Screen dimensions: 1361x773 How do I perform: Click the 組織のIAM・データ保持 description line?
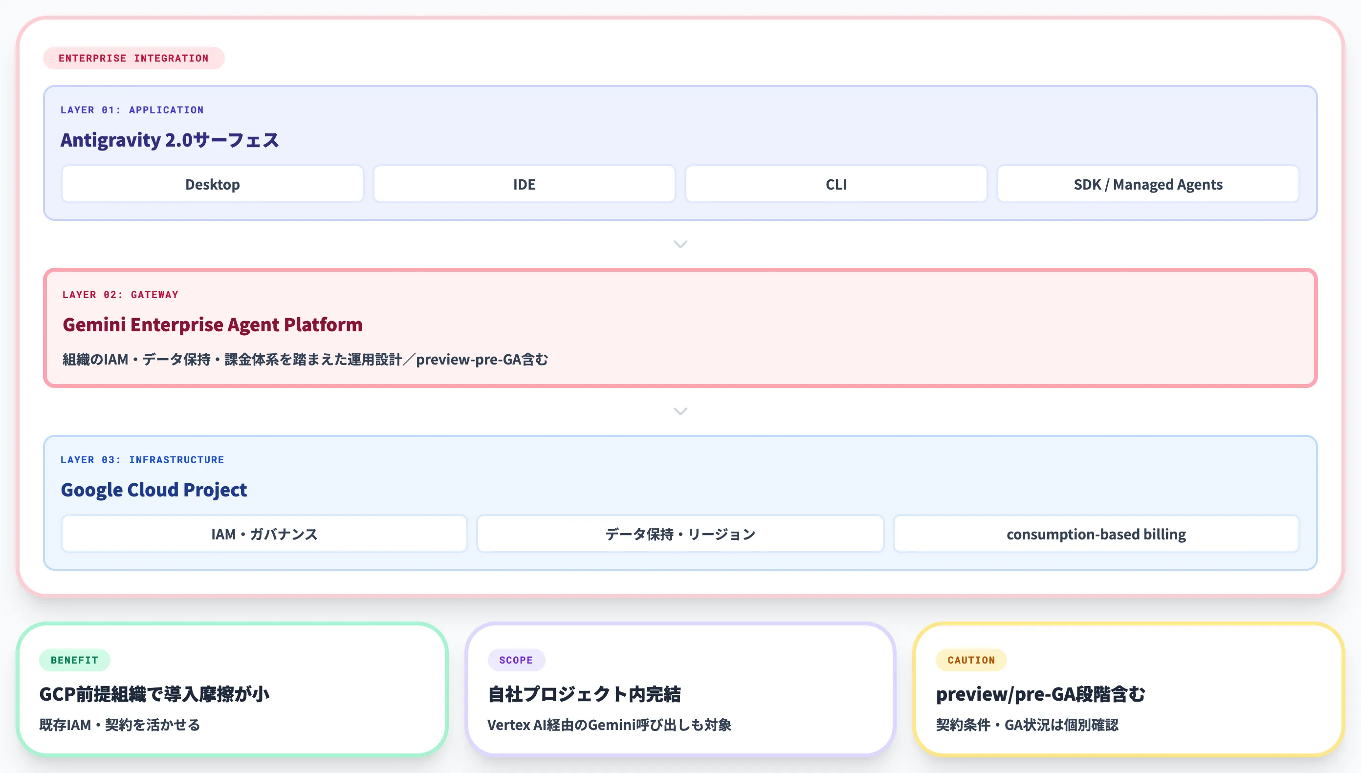pyautogui.click(x=305, y=360)
